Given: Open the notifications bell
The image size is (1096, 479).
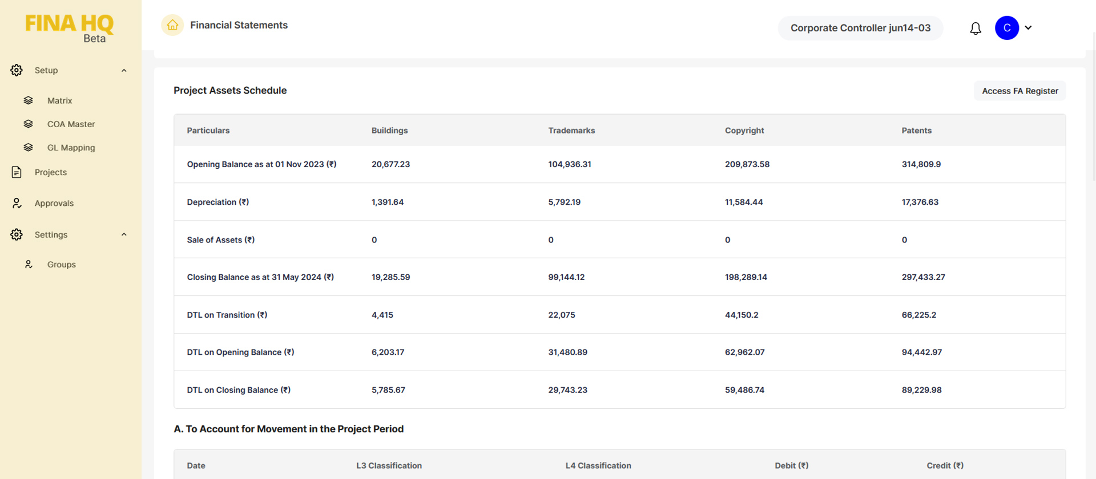Looking at the screenshot, I should [x=976, y=28].
